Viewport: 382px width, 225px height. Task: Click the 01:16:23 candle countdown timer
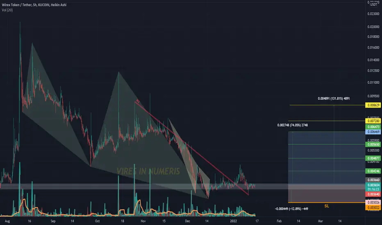tap(373, 189)
